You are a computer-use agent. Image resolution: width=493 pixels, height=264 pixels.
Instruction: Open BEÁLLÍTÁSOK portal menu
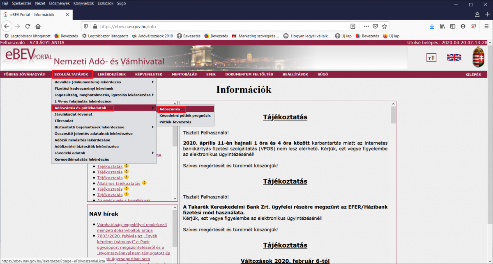[x=295, y=74]
